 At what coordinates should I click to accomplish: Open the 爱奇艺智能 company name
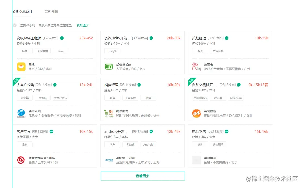(x=124, y=65)
